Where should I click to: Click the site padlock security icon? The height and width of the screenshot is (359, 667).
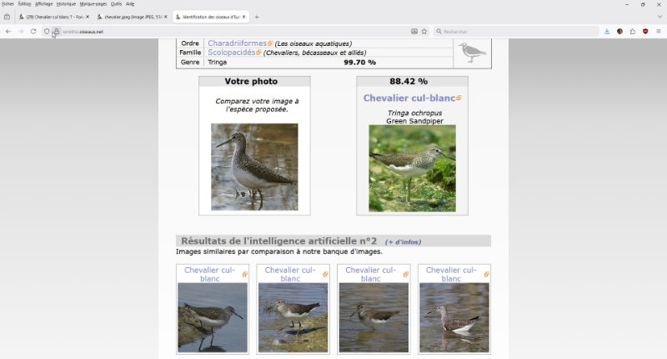56,32
